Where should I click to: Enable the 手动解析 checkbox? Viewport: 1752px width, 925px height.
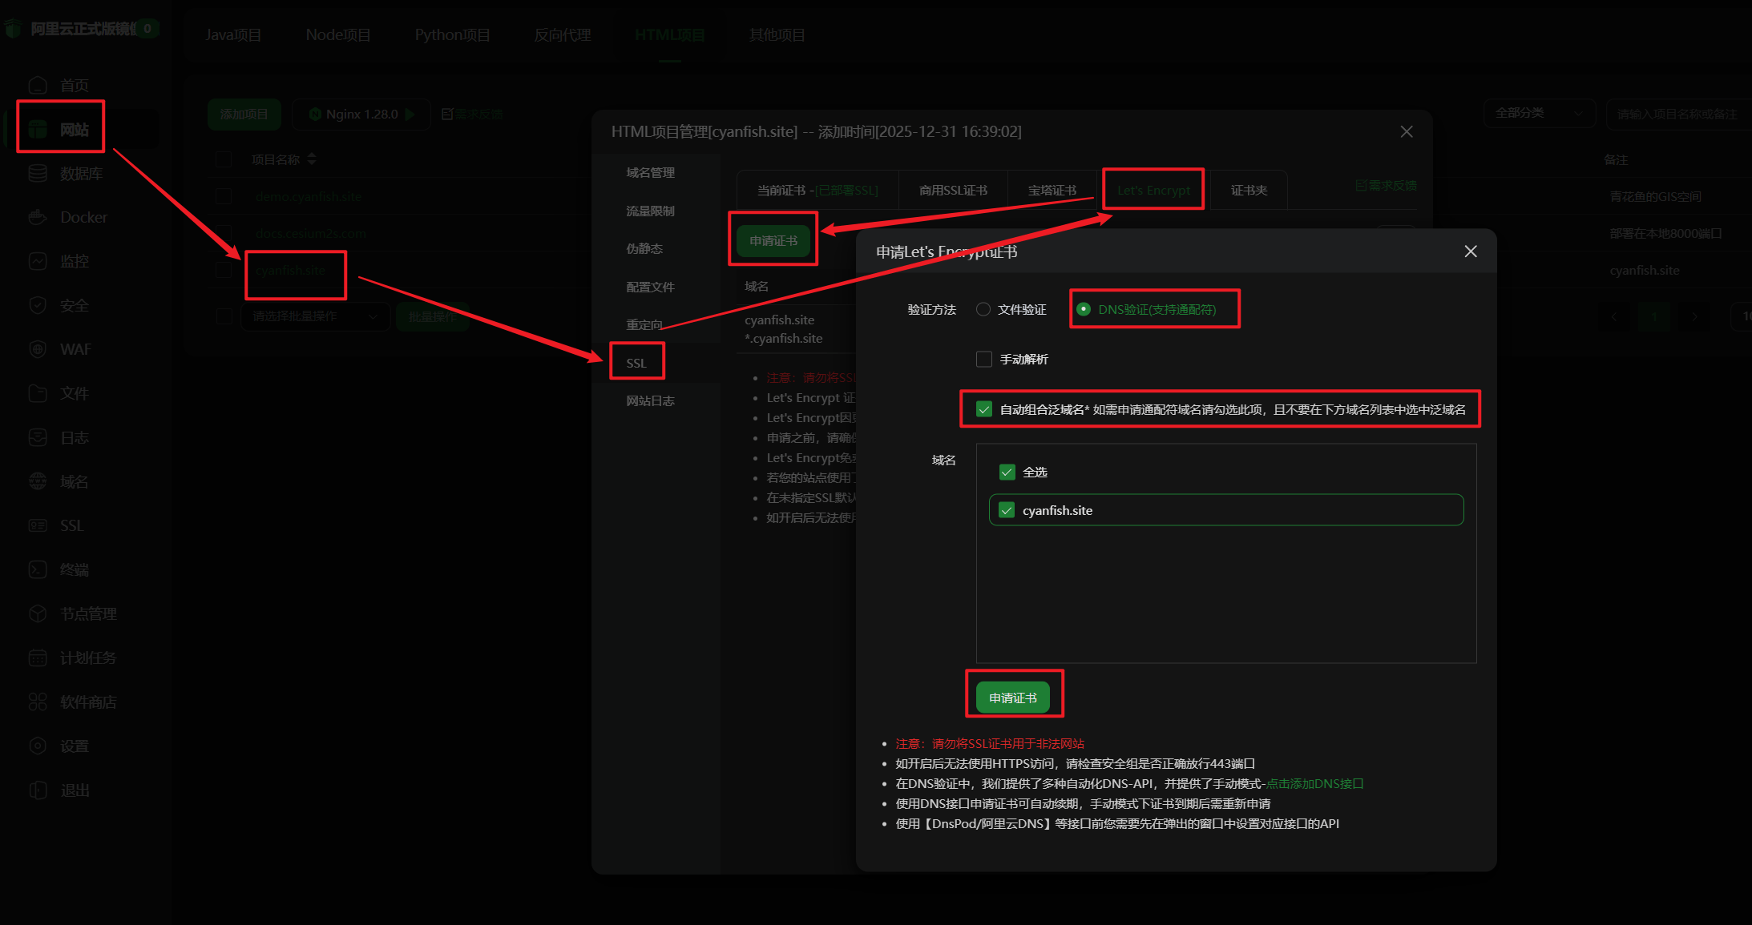984,359
